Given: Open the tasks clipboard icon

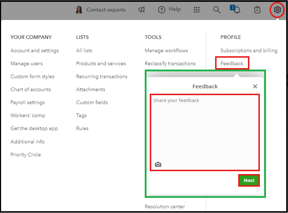Looking at the screenshot, I should coord(257,10).
